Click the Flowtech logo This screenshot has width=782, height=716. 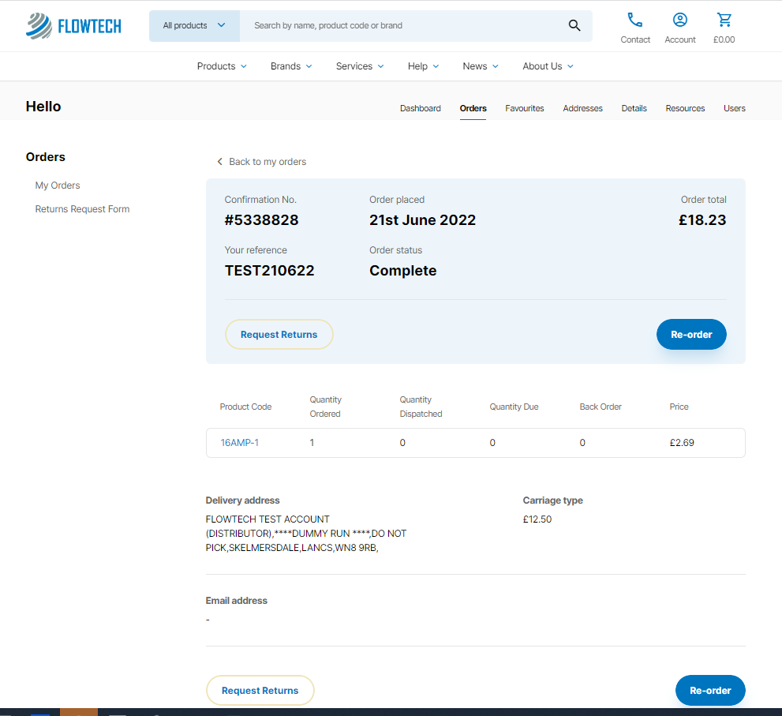pos(73,26)
